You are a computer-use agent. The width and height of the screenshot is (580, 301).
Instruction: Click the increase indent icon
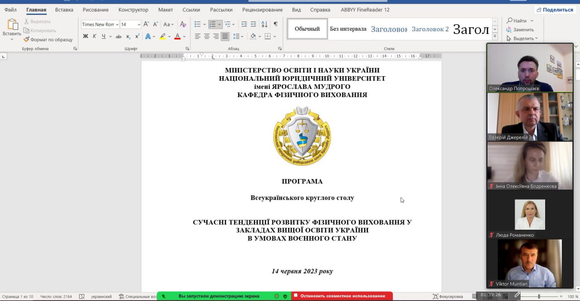click(x=253, y=24)
